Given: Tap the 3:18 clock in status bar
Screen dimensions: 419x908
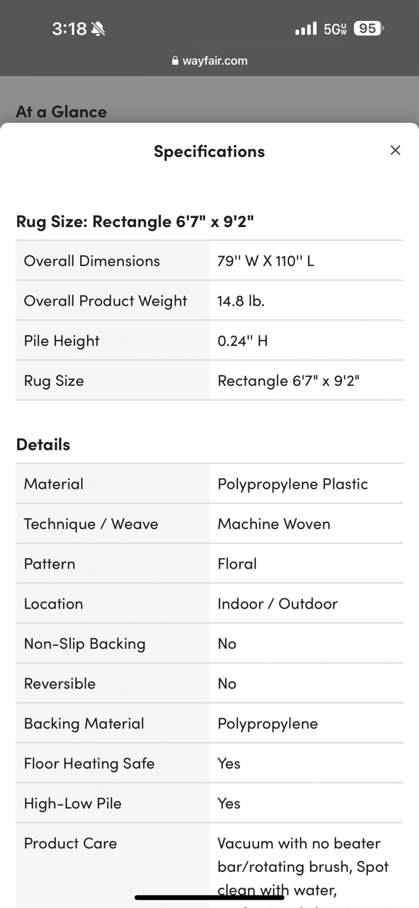Looking at the screenshot, I should (x=69, y=28).
